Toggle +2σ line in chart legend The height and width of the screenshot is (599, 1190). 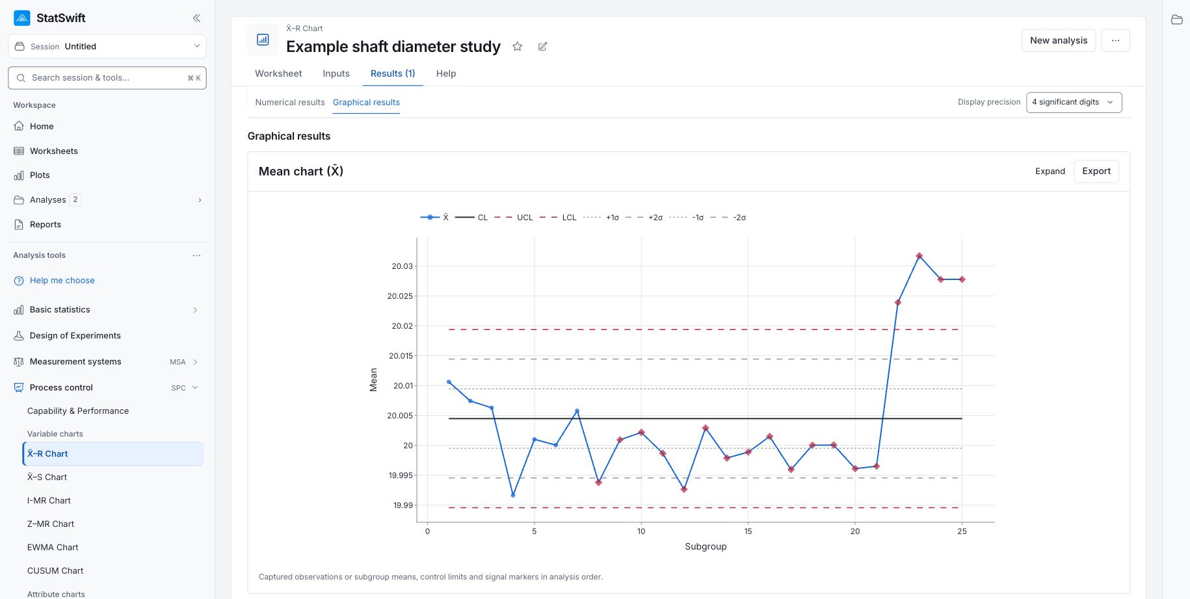click(644, 218)
